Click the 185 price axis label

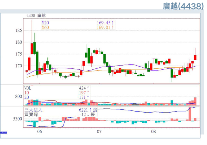click(18, 30)
